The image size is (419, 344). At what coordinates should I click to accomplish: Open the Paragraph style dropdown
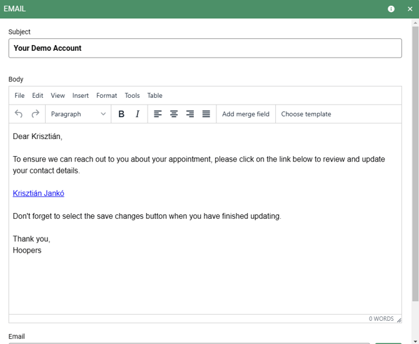coord(78,114)
